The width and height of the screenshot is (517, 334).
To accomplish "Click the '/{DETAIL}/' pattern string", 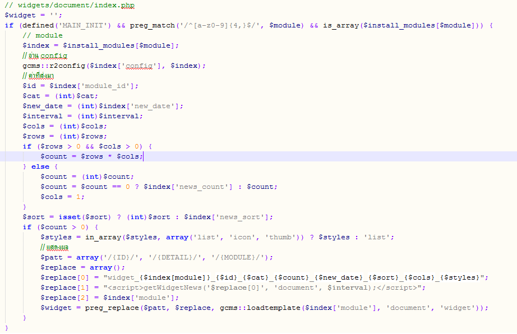I will point(174,258).
